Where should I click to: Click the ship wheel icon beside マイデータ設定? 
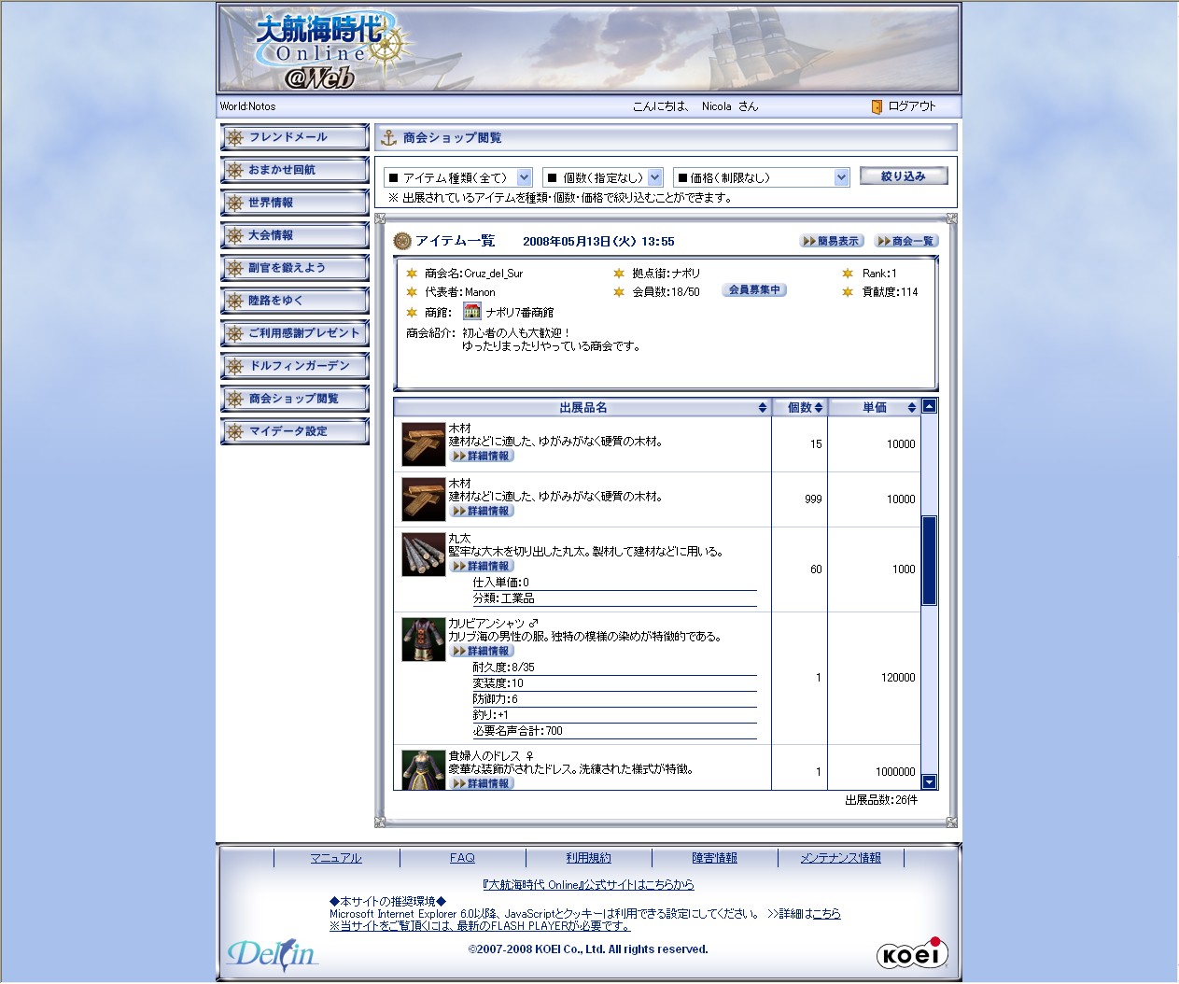pyautogui.click(x=235, y=432)
